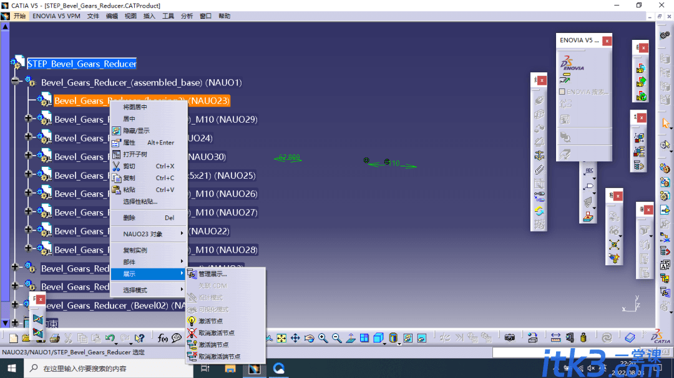Expand the NAUO22 tree node

[29, 230]
